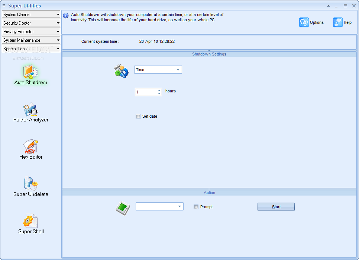Expand the System Cleaner category
Image resolution: width=359 pixels, height=260 pixels.
pos(31,14)
